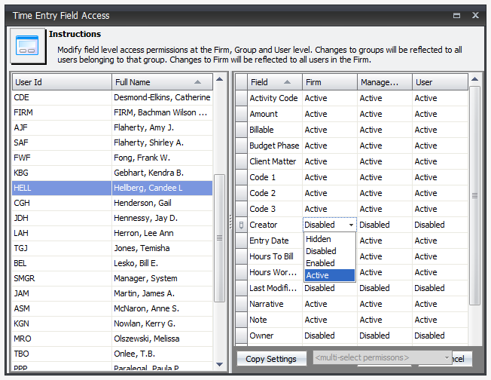Select the row header for Billable field

point(241,130)
